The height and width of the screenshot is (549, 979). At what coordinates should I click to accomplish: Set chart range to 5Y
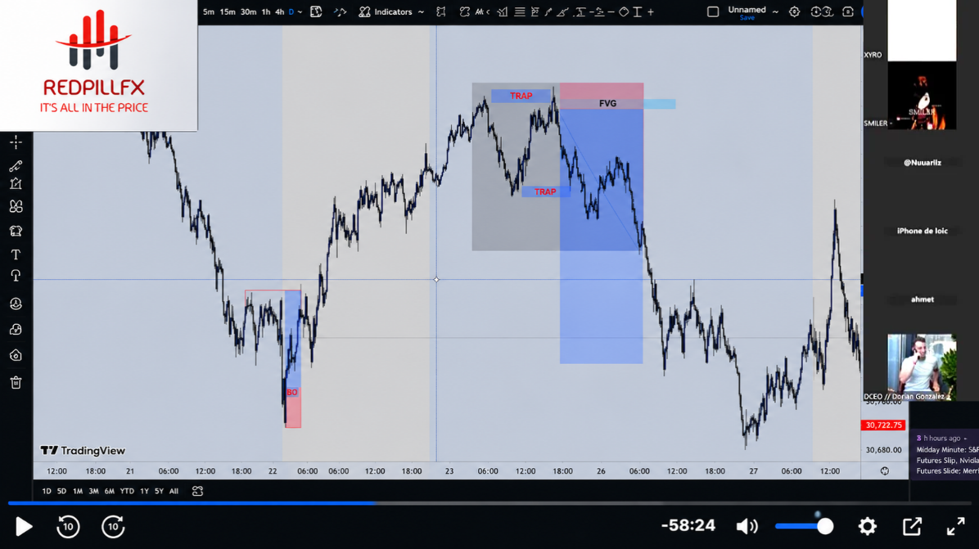160,491
